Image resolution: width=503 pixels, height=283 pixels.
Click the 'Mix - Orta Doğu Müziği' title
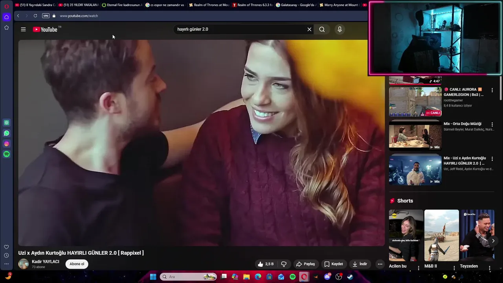463,124
